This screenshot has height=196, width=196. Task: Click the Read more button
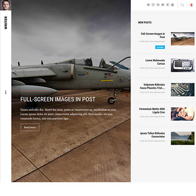(x=30, y=127)
